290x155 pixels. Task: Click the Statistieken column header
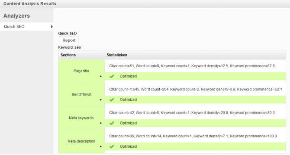(117, 55)
